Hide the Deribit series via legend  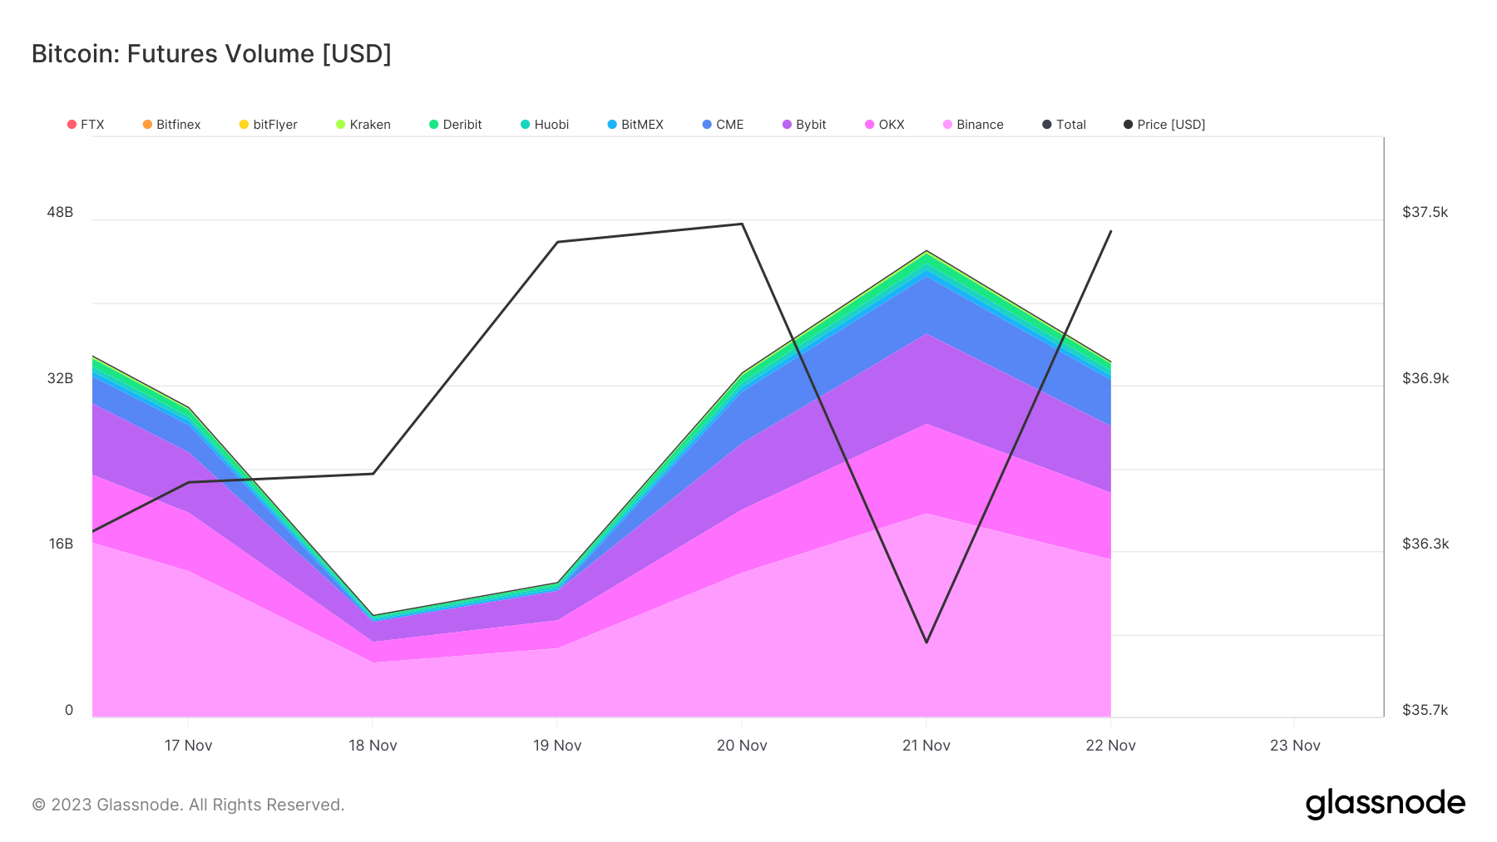click(x=455, y=125)
